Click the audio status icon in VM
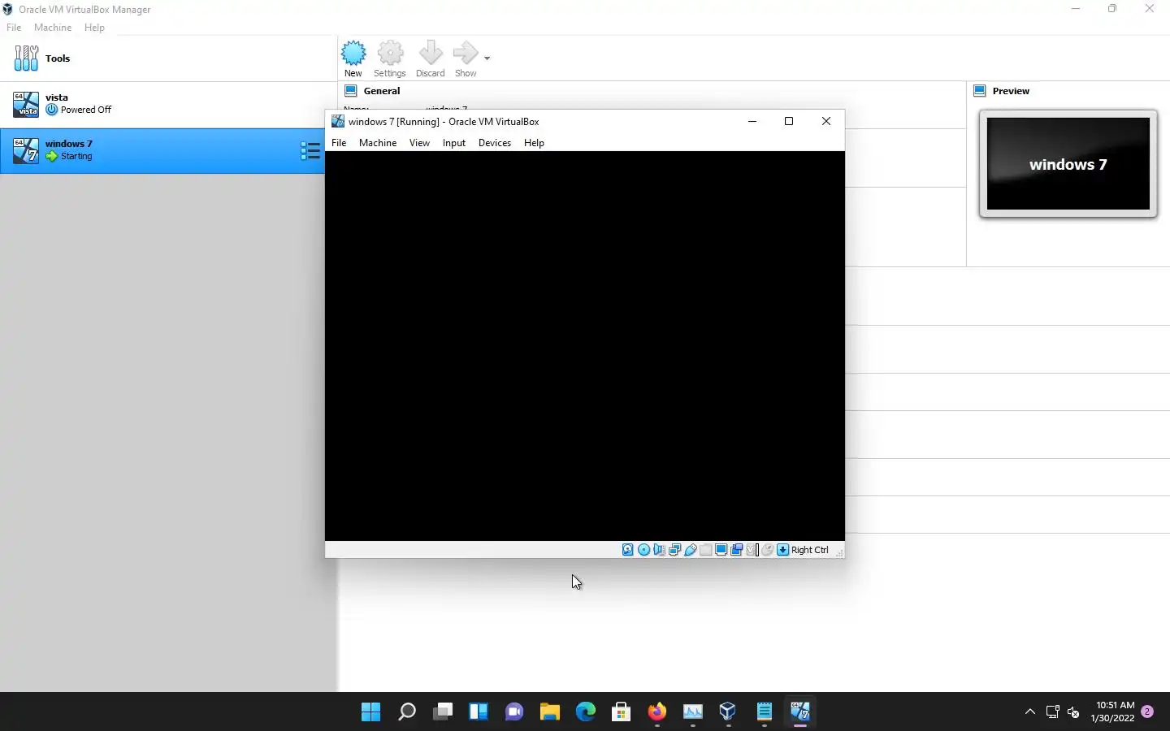 tap(659, 550)
